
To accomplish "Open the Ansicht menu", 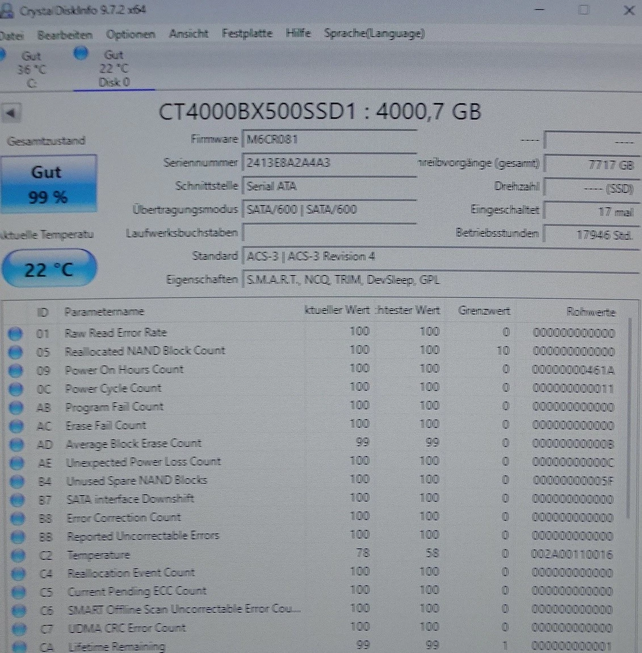I will pos(188,34).
